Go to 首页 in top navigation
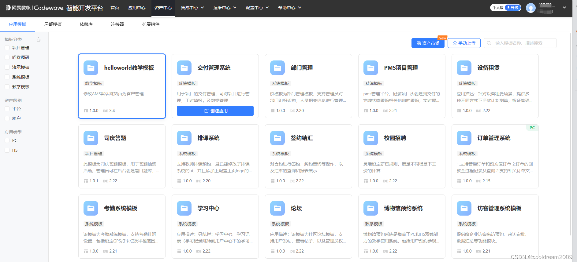Image resolution: width=577 pixels, height=262 pixels. (115, 8)
